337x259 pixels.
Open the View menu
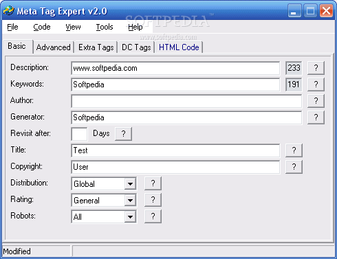[73, 27]
